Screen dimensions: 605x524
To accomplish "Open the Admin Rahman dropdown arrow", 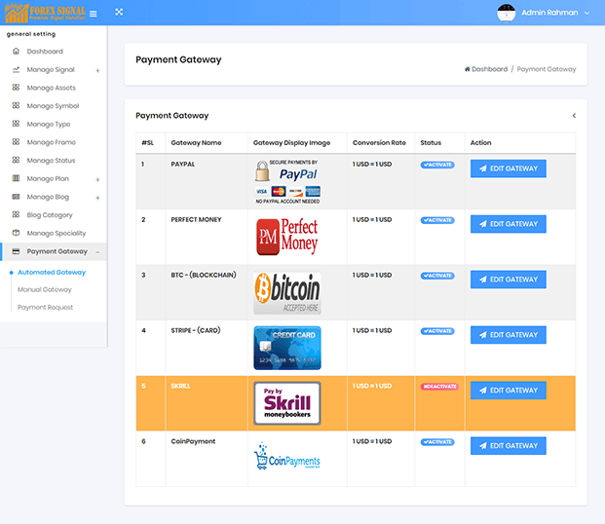I will click(x=586, y=14).
